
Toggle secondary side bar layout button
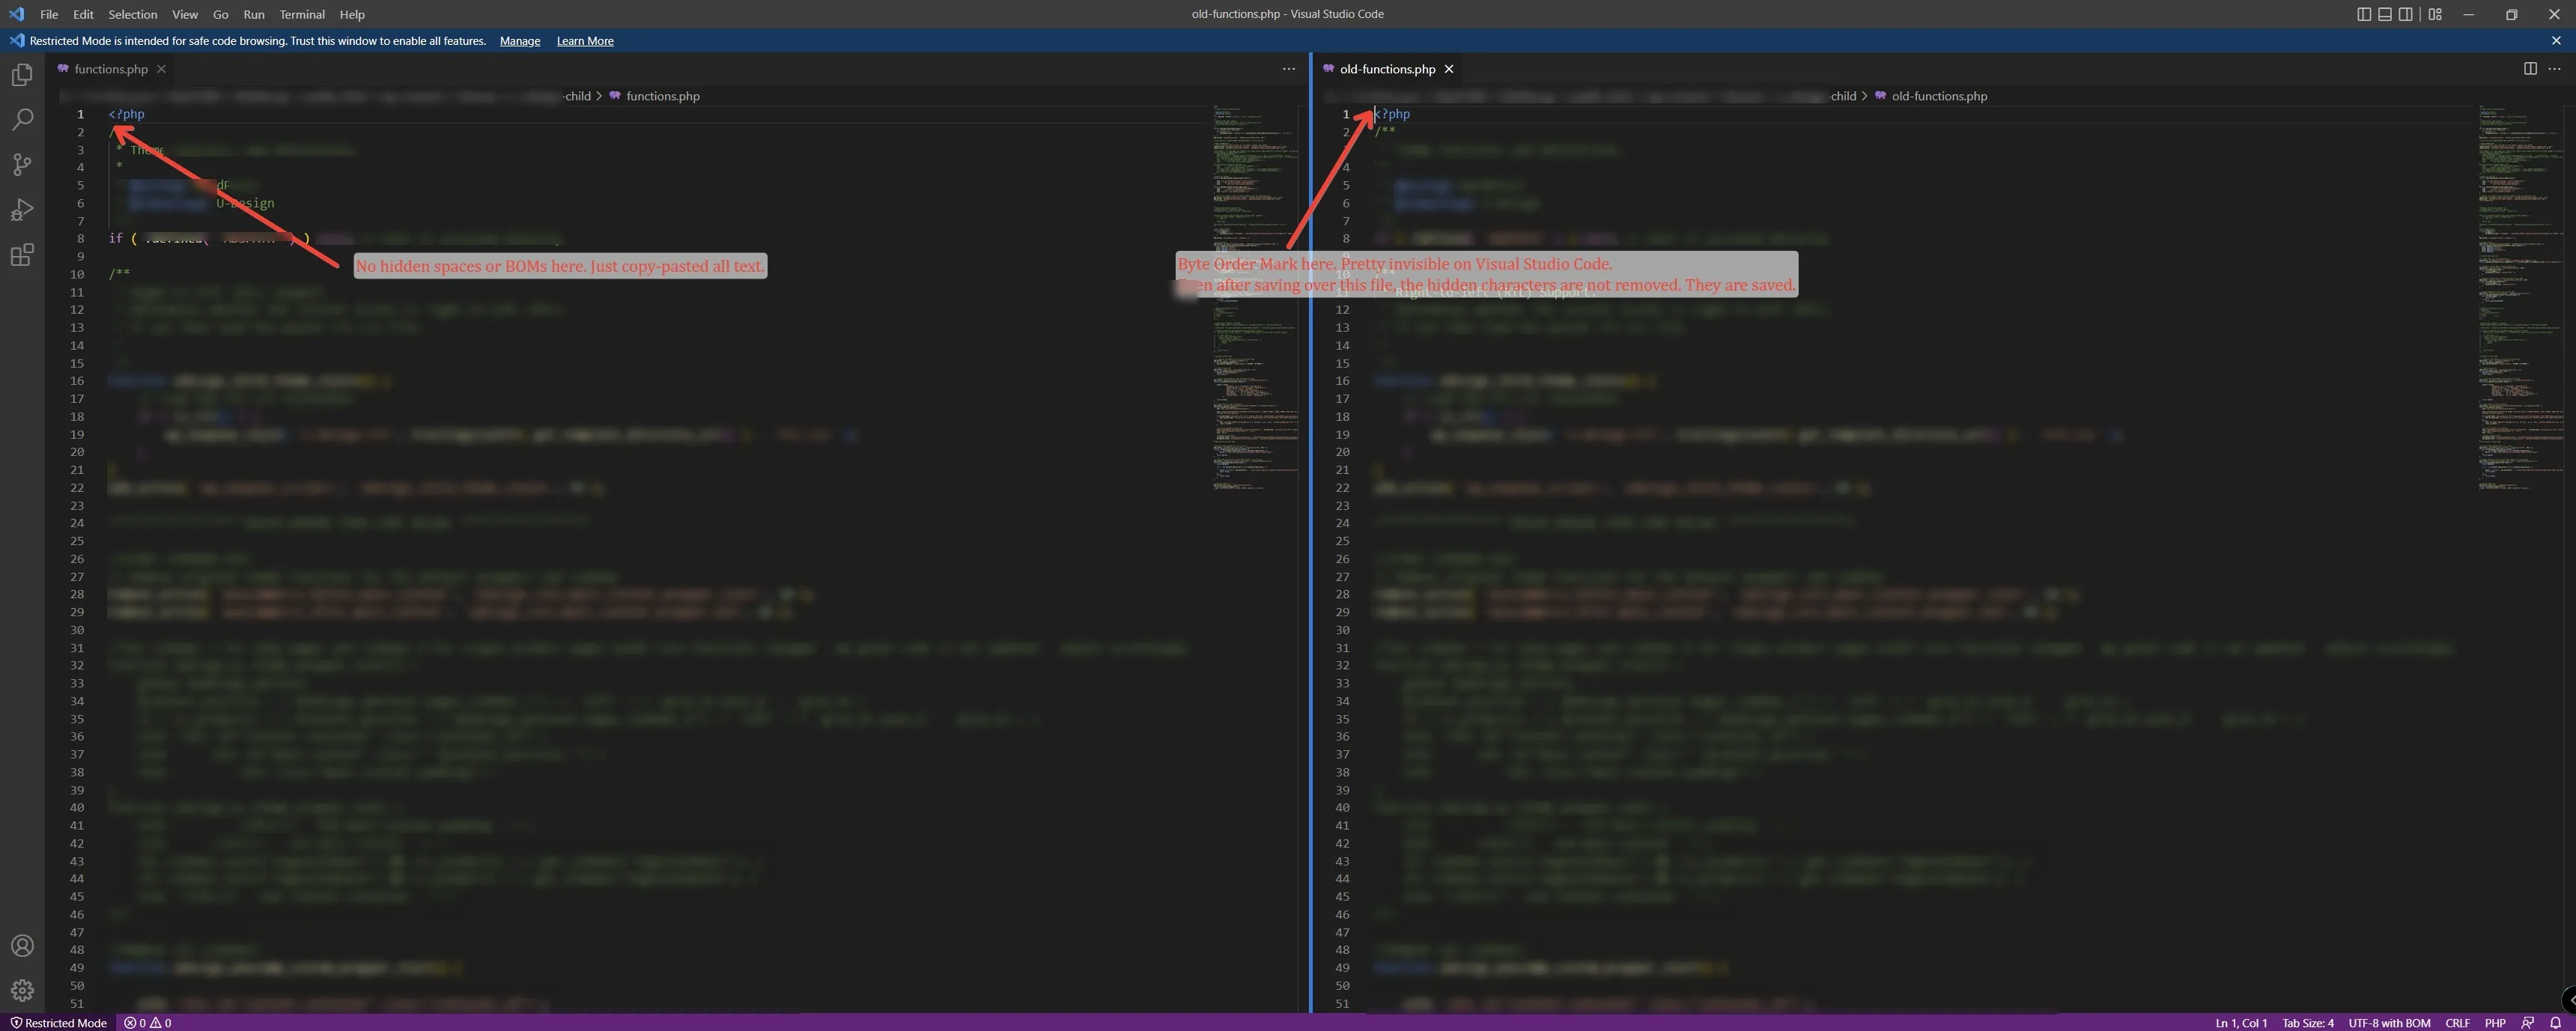(x=2406, y=14)
